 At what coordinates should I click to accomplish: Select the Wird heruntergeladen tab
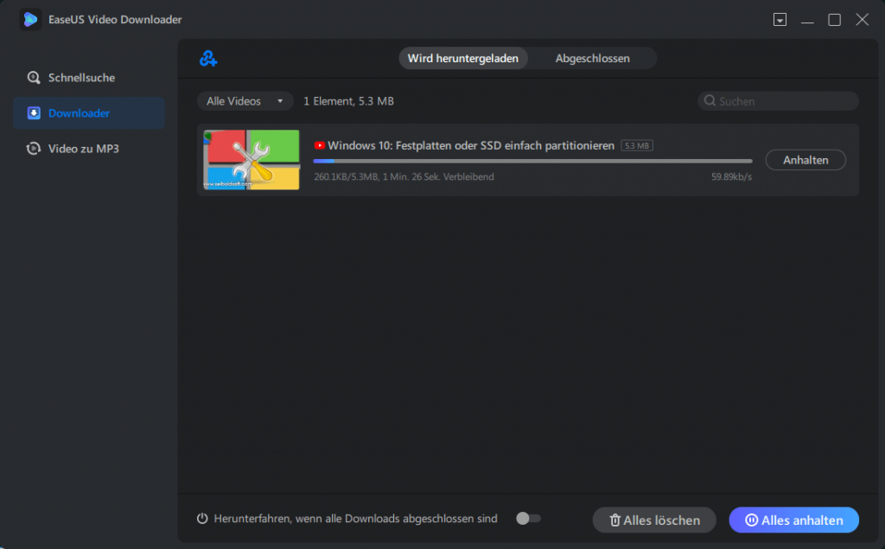click(463, 58)
